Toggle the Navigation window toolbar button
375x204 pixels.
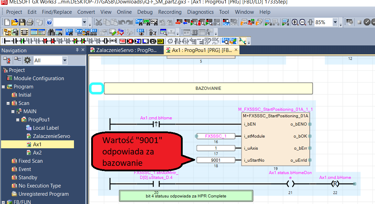(x=7, y=32)
